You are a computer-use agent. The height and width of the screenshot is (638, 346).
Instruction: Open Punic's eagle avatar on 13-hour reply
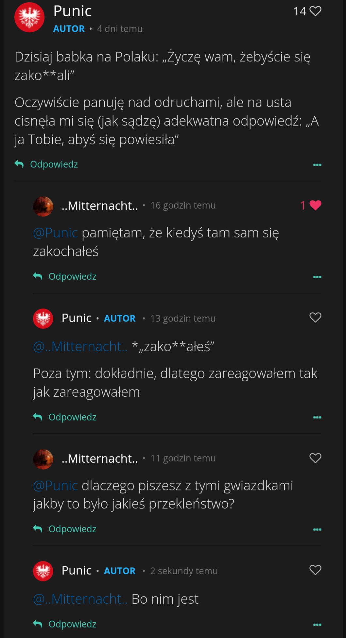click(43, 318)
